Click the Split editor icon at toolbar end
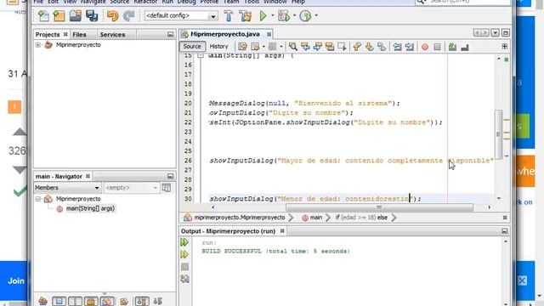The image size is (544, 306). [x=504, y=47]
